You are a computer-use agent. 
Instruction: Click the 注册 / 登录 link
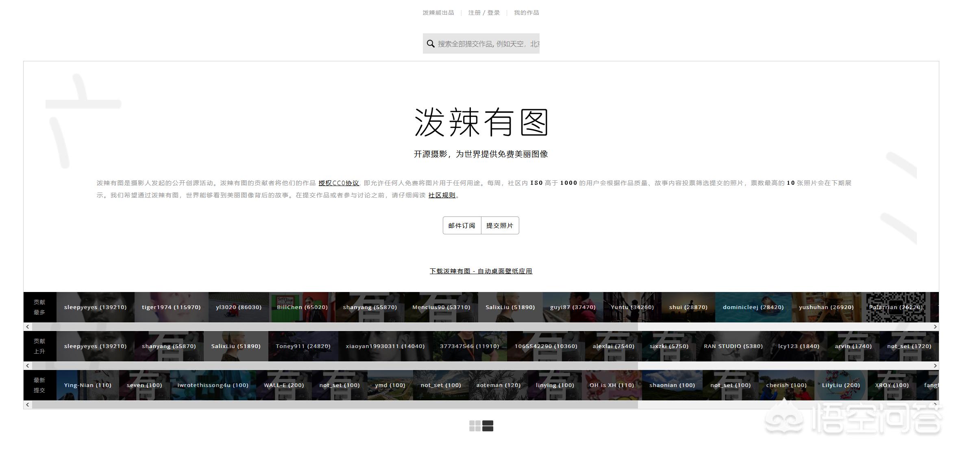tap(484, 13)
